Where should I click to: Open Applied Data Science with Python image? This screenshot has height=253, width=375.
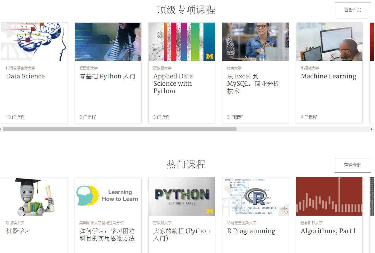pyautogui.click(x=182, y=42)
